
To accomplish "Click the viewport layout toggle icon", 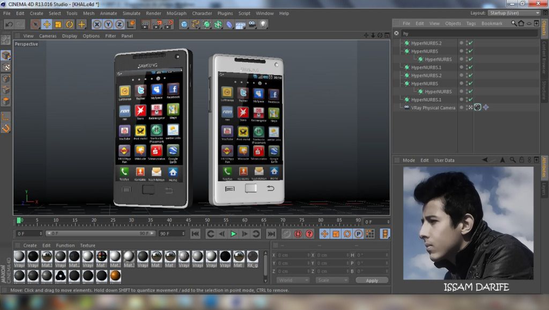I will tap(387, 35).
